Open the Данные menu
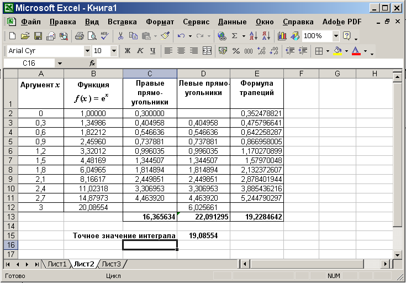 [x=232, y=22]
